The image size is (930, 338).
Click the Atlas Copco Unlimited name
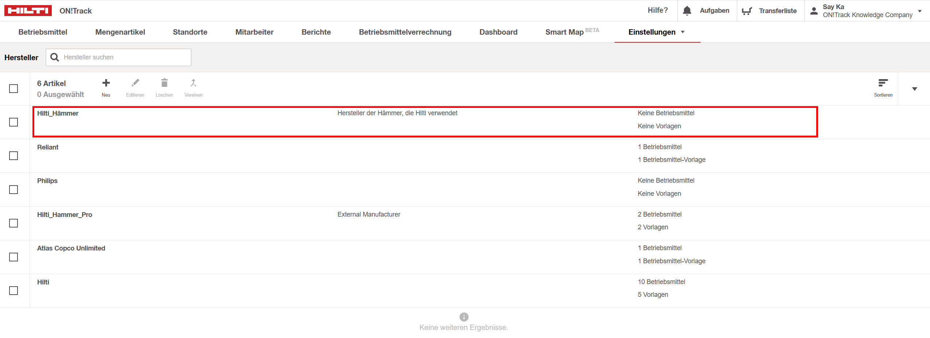71,248
